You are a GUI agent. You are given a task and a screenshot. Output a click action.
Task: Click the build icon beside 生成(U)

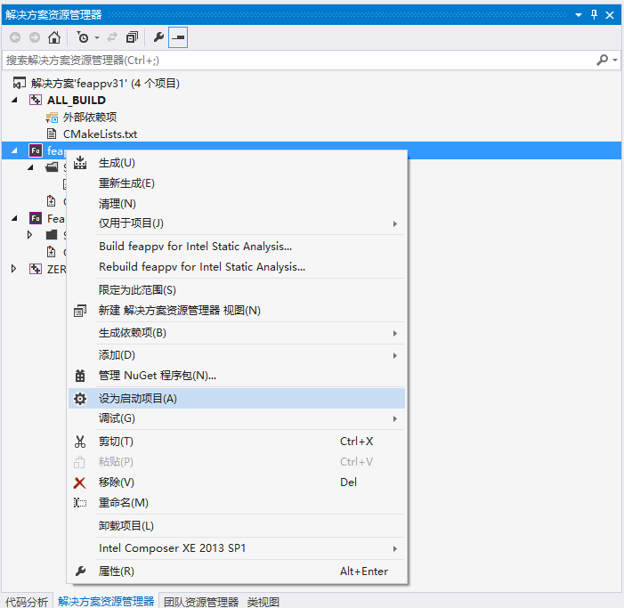pyautogui.click(x=80, y=162)
